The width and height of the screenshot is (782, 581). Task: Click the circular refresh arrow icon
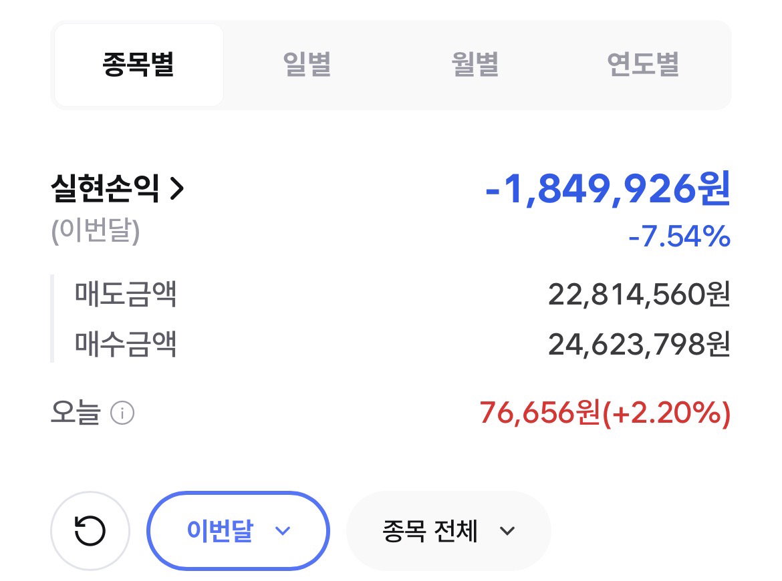[x=90, y=530]
